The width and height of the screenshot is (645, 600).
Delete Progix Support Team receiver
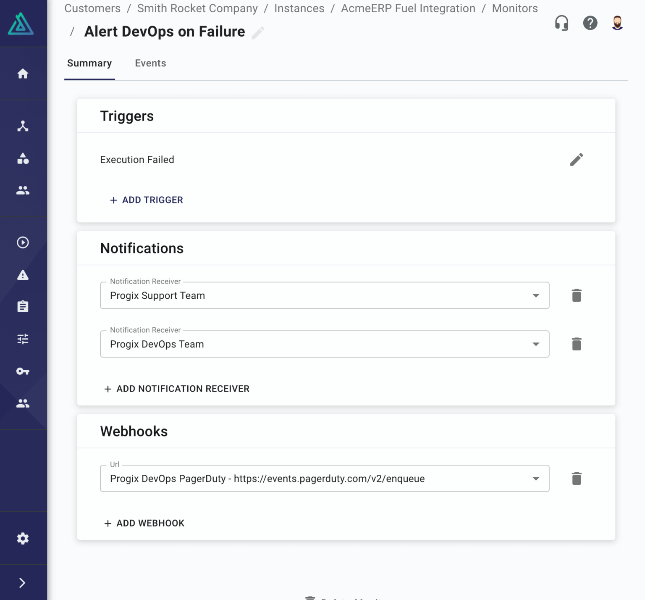(x=577, y=295)
